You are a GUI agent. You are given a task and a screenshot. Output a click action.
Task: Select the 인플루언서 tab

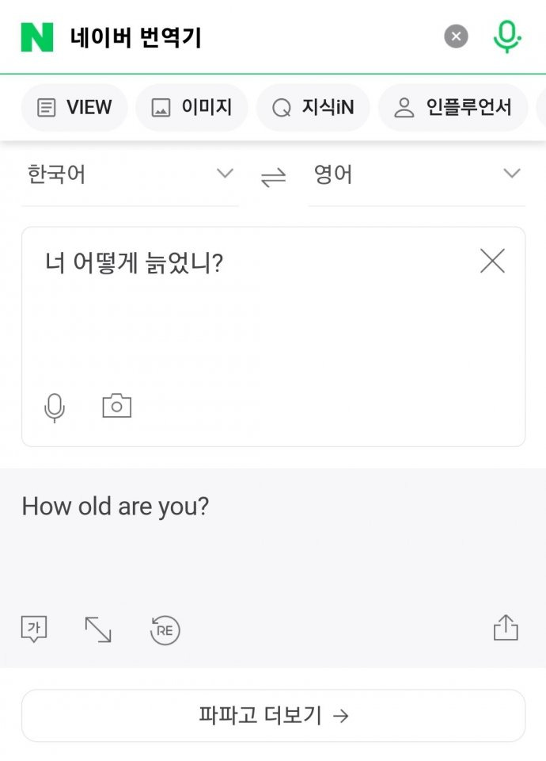click(x=453, y=107)
